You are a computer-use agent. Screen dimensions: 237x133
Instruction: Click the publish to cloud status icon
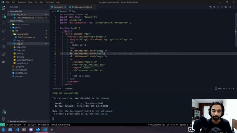(25, 125)
